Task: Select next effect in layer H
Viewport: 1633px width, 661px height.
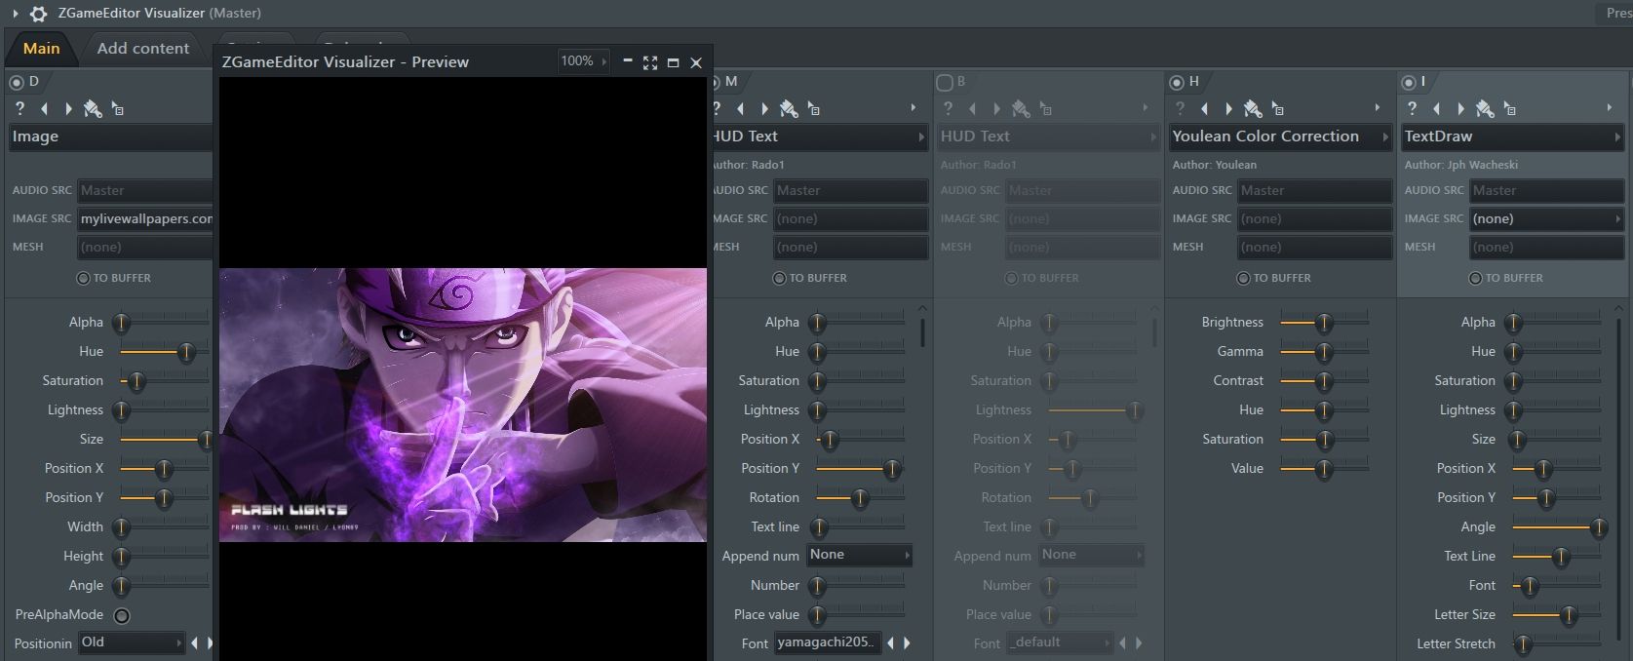Action: click(1228, 108)
